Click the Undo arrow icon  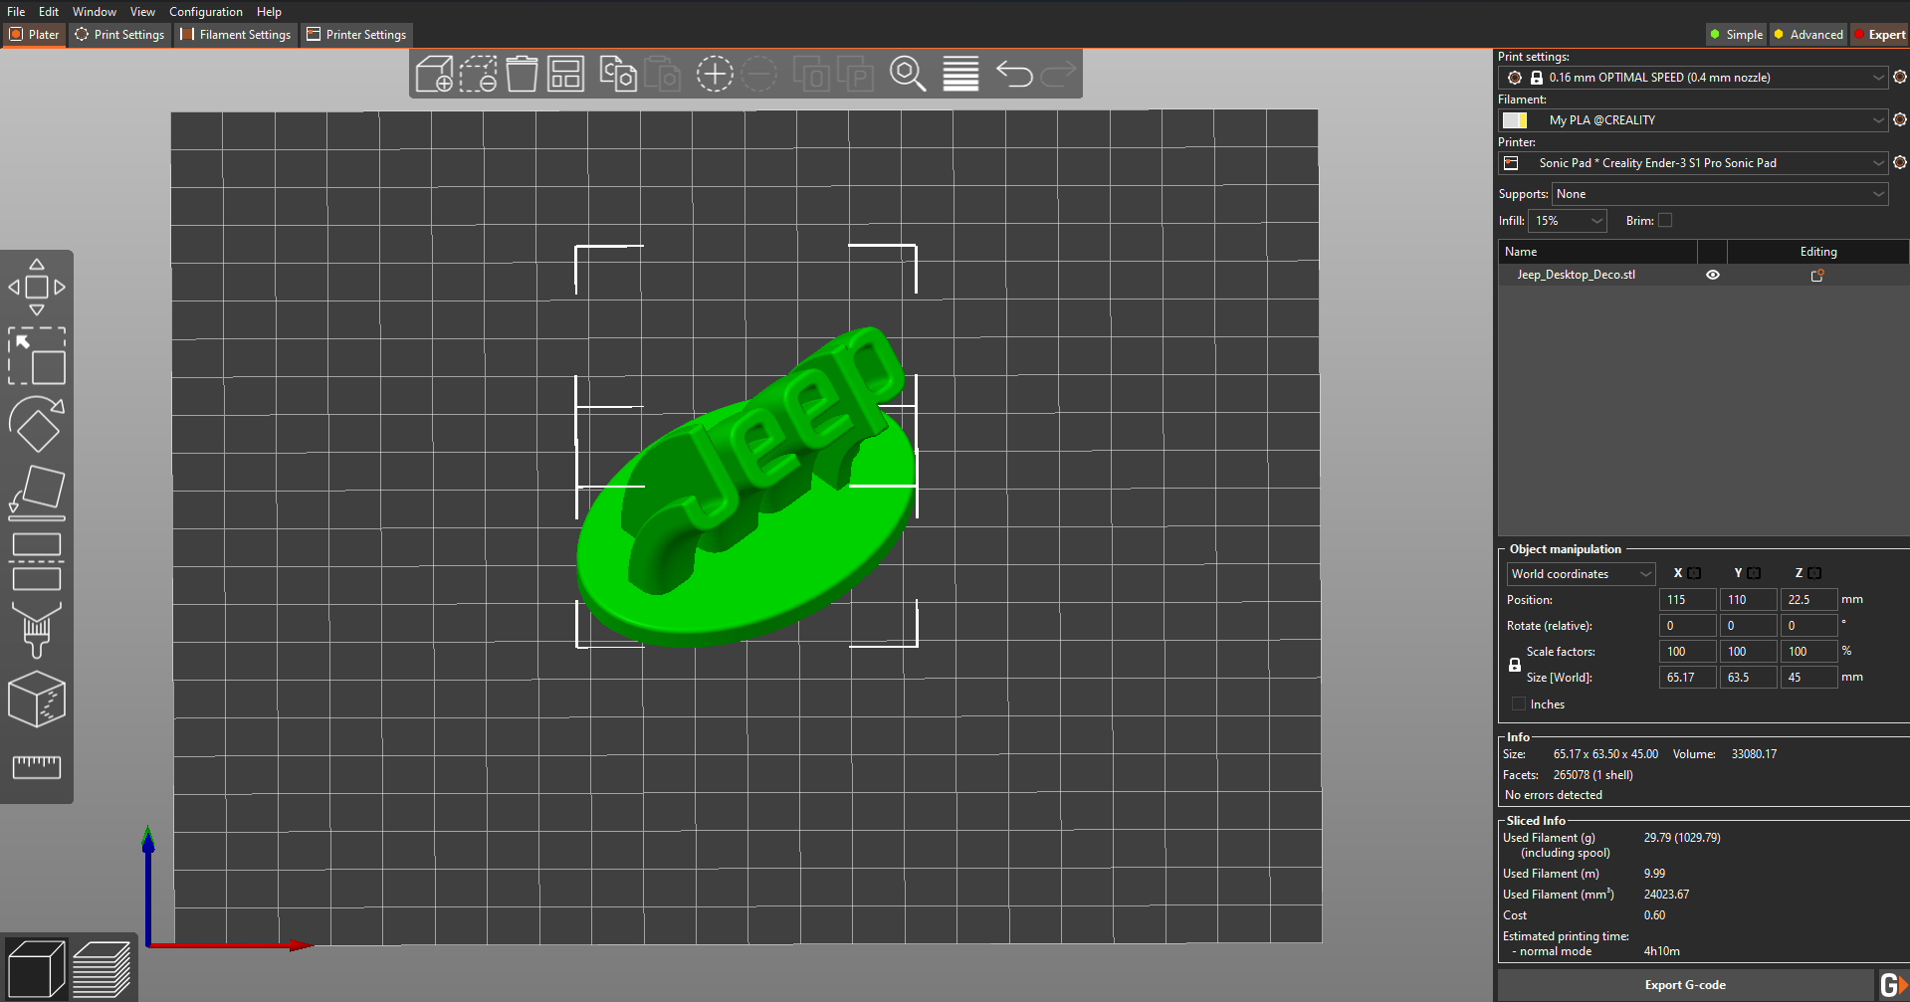coord(1014,75)
